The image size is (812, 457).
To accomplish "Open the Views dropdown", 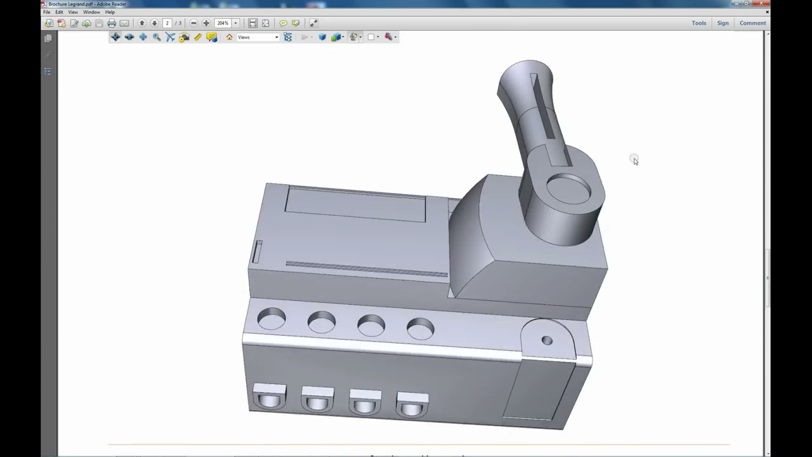I will 258,37.
